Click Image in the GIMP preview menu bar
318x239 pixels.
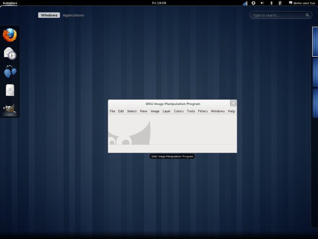pos(155,111)
